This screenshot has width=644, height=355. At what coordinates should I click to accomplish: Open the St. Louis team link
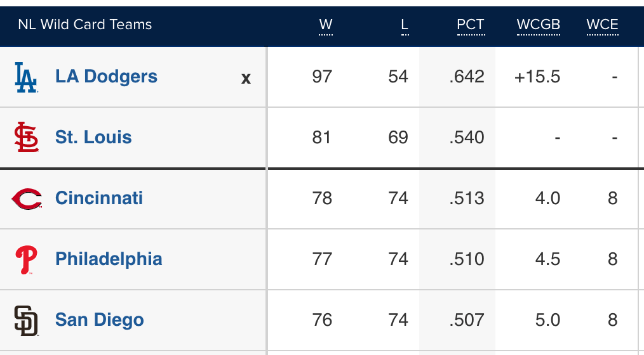pos(93,138)
